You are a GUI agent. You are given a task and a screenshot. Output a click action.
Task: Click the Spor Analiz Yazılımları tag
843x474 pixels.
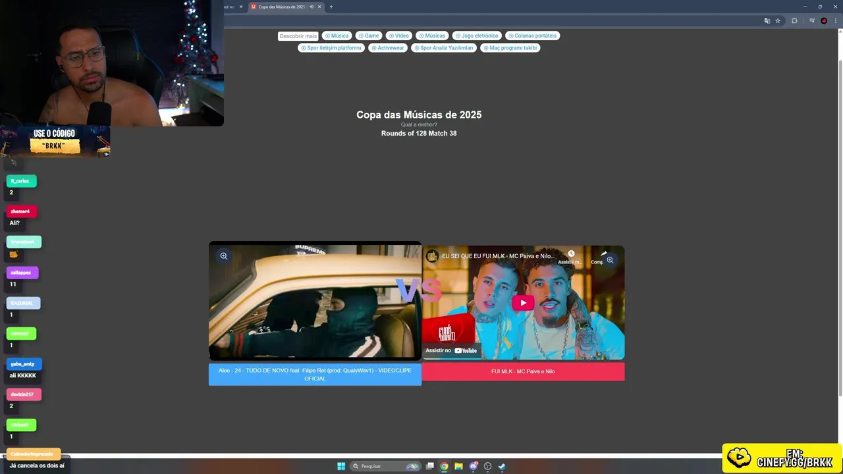(443, 48)
